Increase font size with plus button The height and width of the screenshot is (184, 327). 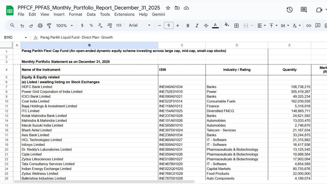click(x=178, y=25)
